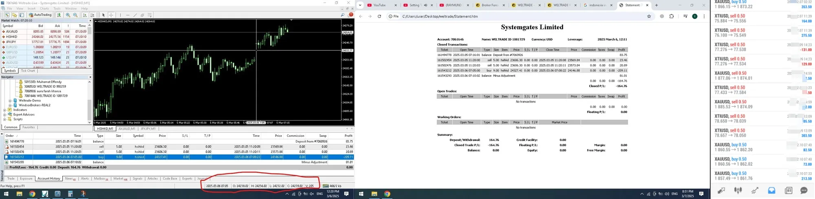Switch to JPXJPY,M1 chart tab

tap(148, 129)
